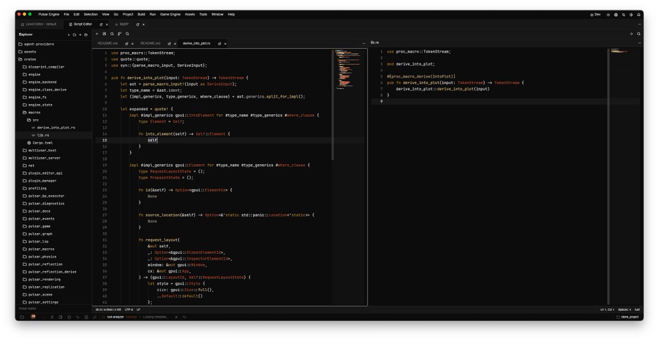Viewport: 659px width, 341px height.
Task: Click the activity pulse icon in bottom bar
Action: (77, 317)
